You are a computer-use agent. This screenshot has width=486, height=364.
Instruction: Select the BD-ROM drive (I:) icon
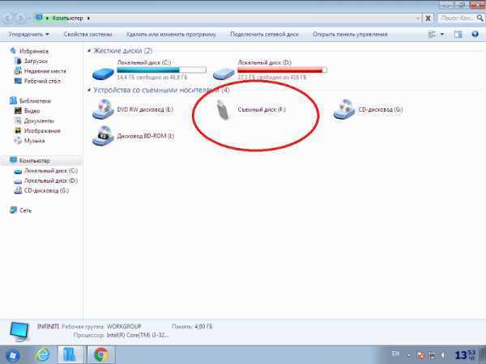103,136
